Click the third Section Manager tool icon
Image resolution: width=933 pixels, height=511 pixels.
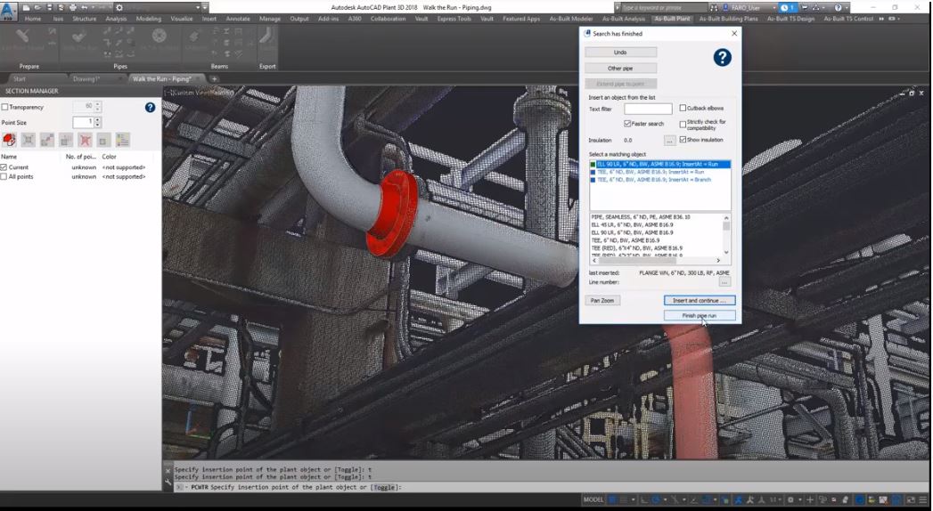click(x=47, y=140)
